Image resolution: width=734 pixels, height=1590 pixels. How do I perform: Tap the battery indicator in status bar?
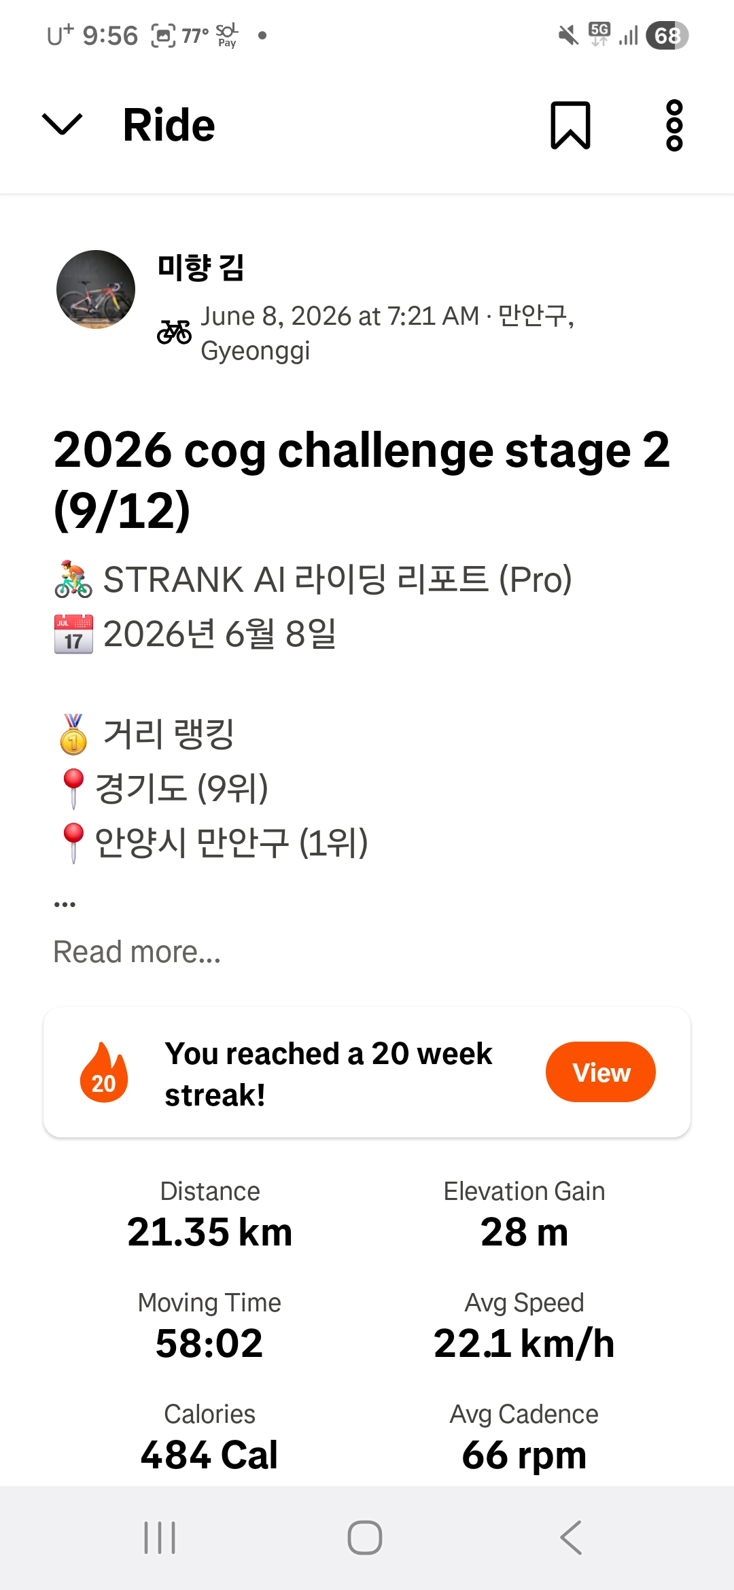667,35
